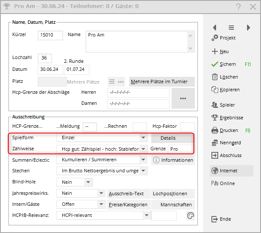Click Mehrere Plätze im Turnier button
Image resolution: width=261 pixels, height=233 pixels.
coord(161,81)
